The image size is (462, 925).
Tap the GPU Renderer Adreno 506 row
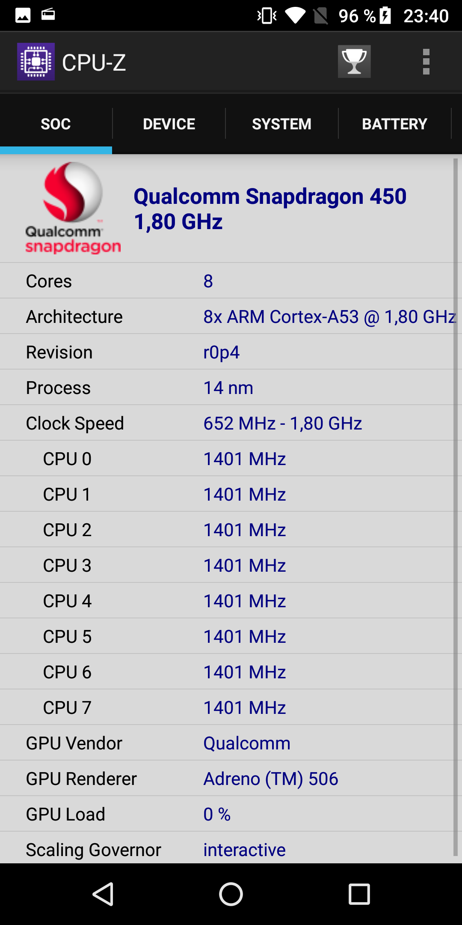(x=227, y=779)
